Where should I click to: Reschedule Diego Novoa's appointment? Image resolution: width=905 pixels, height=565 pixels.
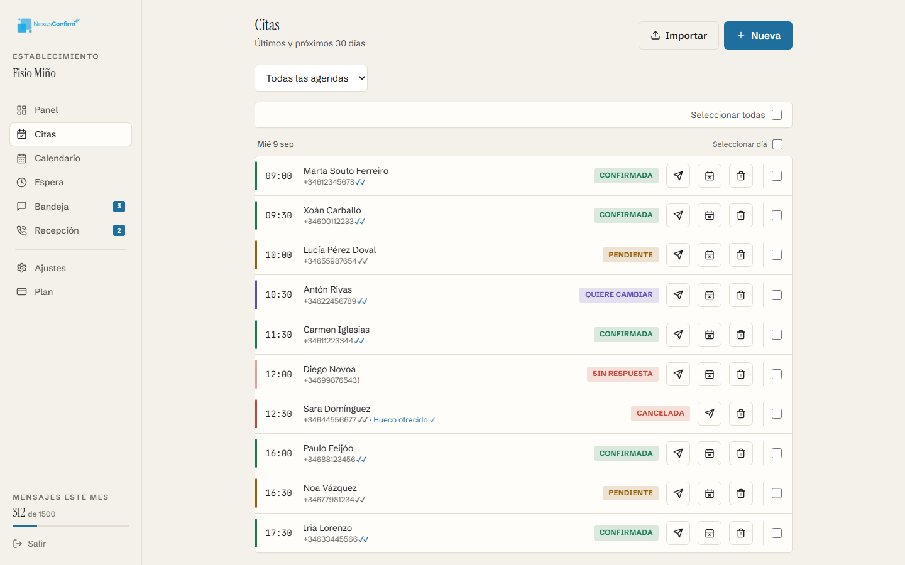point(710,374)
